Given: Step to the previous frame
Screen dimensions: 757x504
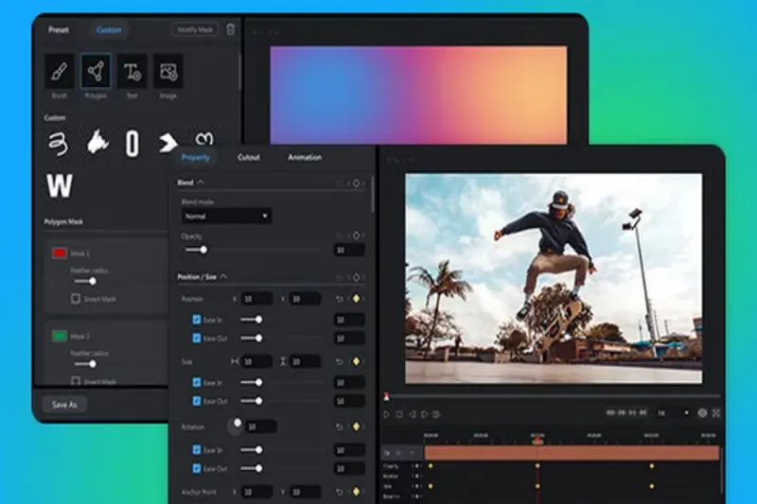Looking at the screenshot, I should pos(412,414).
